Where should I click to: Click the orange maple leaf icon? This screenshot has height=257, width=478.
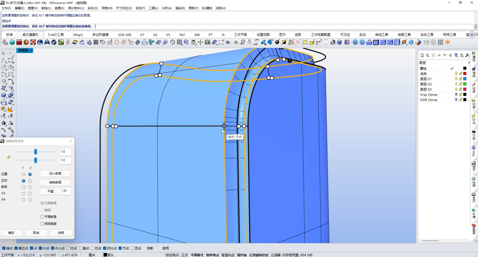(x=447, y=42)
